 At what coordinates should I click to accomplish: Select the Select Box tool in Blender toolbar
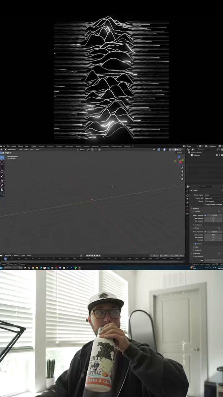[x=2, y=157]
